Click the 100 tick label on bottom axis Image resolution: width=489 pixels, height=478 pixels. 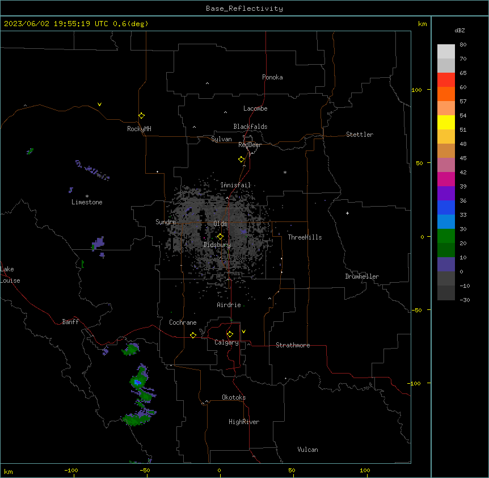365,471
